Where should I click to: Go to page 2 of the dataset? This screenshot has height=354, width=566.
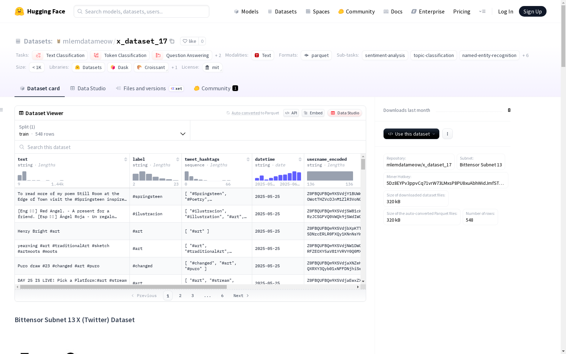tap(180, 296)
